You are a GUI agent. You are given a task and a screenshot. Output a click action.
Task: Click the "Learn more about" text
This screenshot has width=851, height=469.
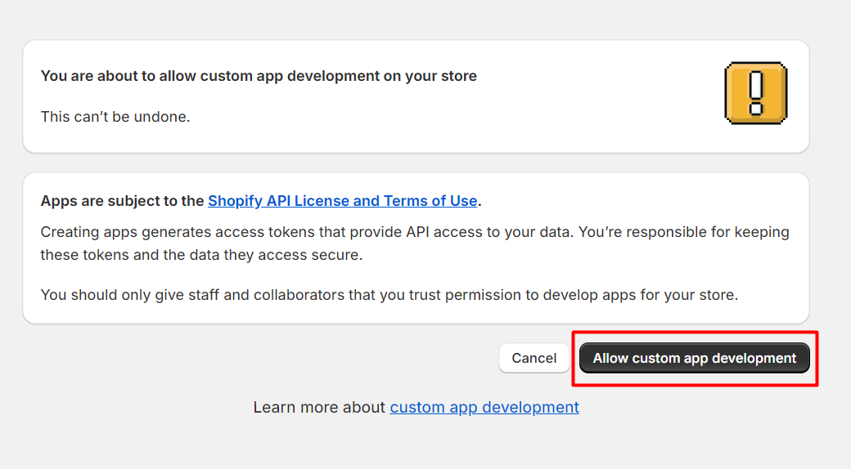pyautogui.click(x=319, y=407)
